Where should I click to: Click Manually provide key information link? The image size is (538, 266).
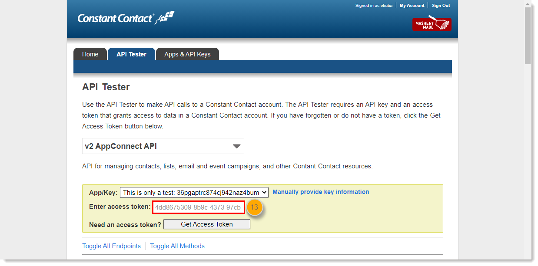tap(321, 192)
